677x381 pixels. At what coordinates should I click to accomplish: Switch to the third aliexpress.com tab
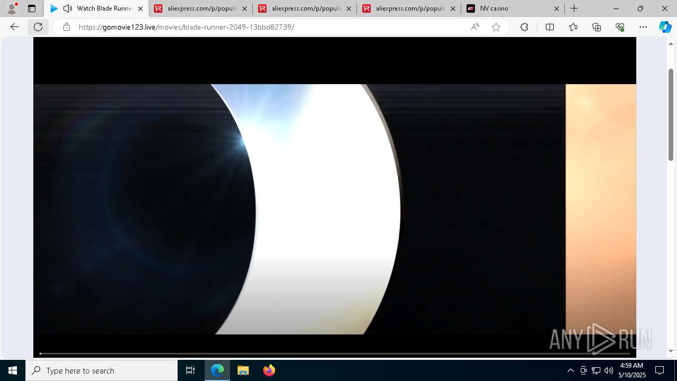[409, 8]
